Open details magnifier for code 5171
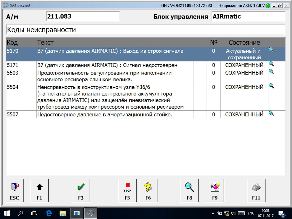The width and height of the screenshot is (292, 219). coord(271,64)
